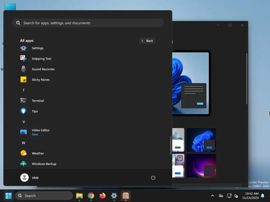
Task: Open File Explorer from the taskbar
Action: coord(79,196)
